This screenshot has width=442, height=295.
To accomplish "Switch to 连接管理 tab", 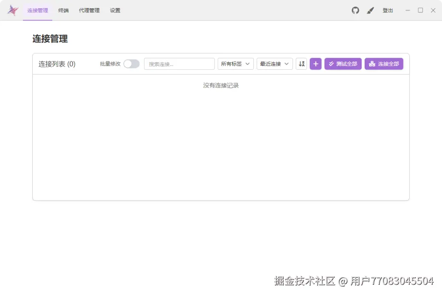I will 38,10.
